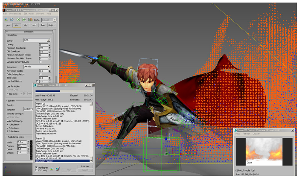Switch to the sim tab
Screen dimensions: 299x178
17,25
